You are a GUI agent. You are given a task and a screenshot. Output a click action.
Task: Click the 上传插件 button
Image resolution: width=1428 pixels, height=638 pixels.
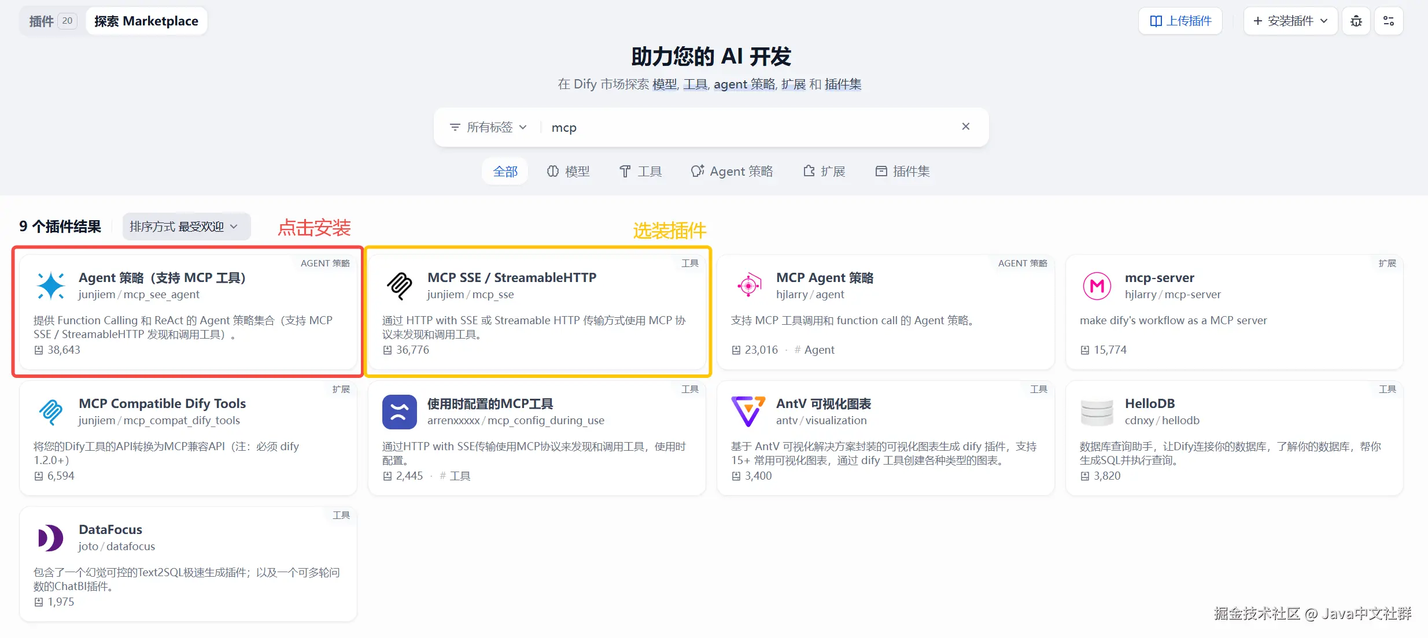pyautogui.click(x=1180, y=21)
